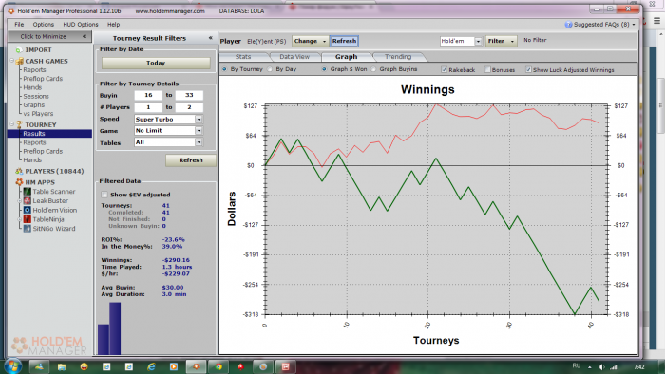Screen dimensions: 665x374
Task: Open PokerStars red spade taskbar icon
Action: 240,366
